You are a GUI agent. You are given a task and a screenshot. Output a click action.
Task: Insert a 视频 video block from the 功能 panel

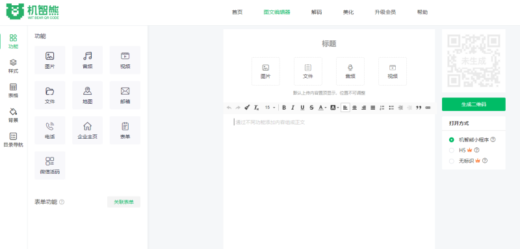(125, 60)
